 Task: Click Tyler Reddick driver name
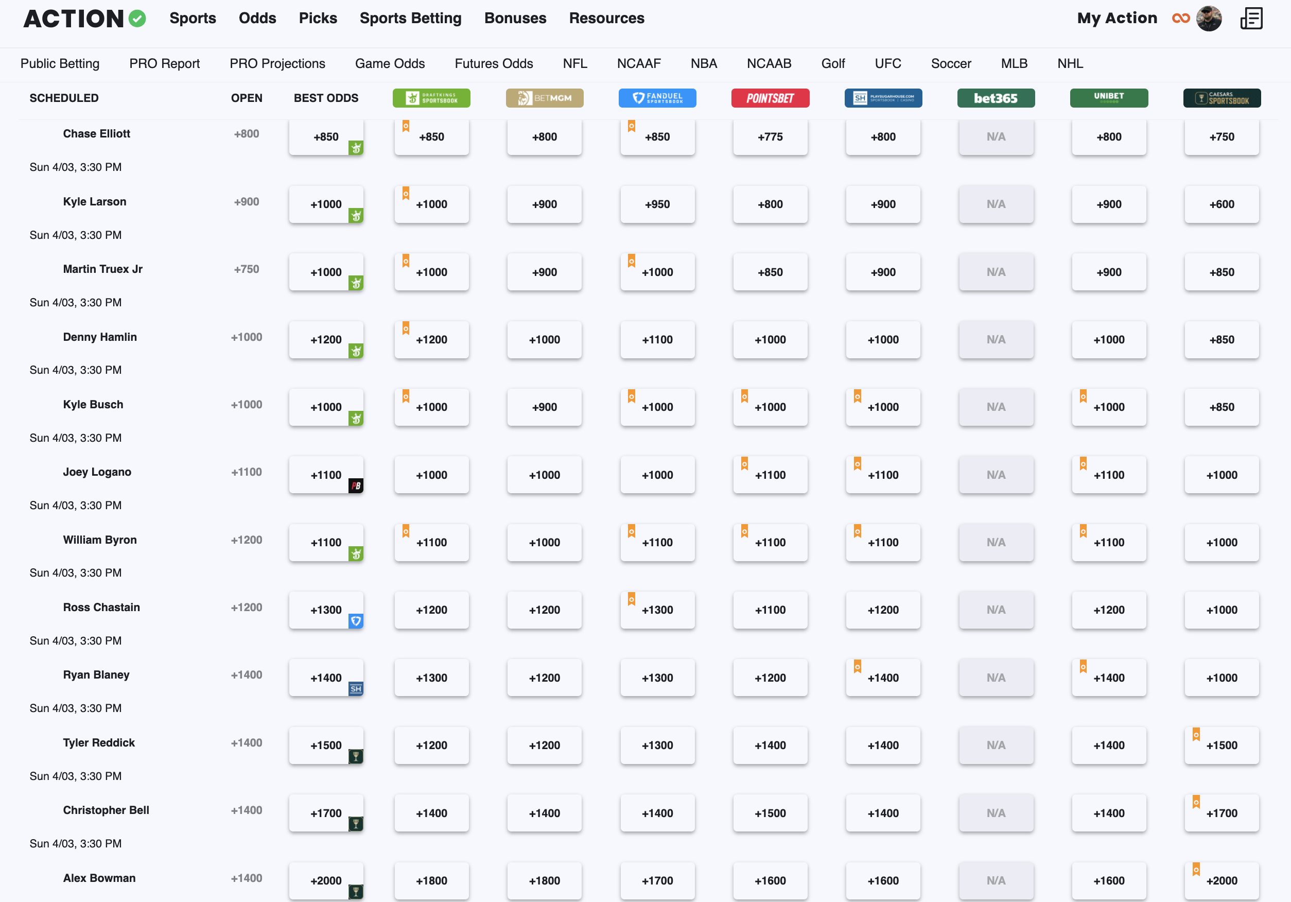point(99,742)
